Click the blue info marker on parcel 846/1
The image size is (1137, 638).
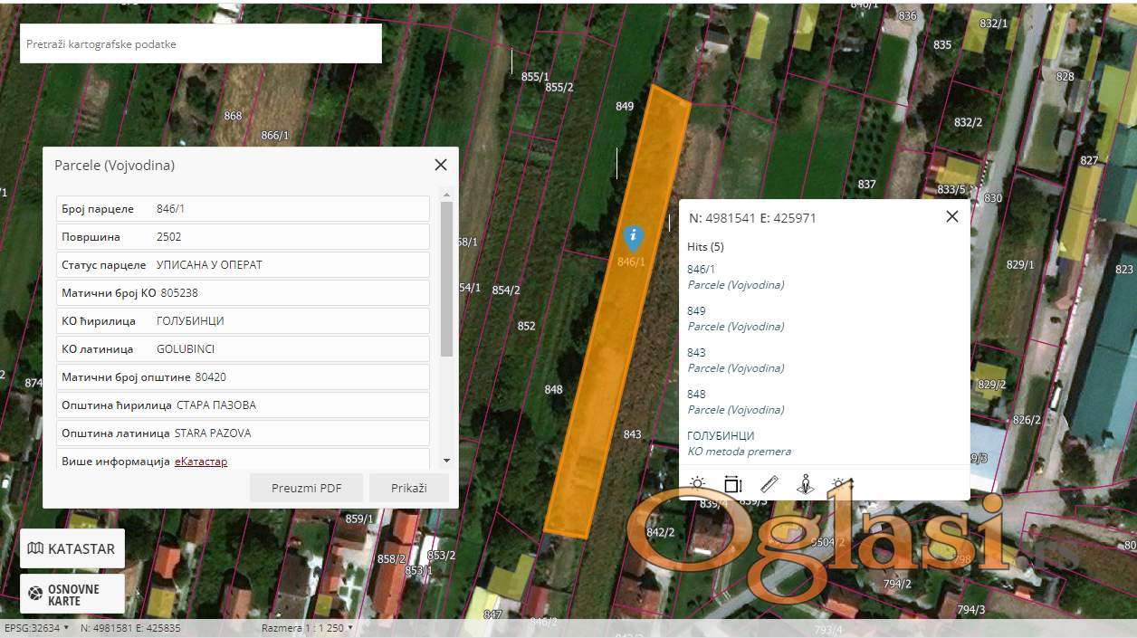[x=634, y=238]
